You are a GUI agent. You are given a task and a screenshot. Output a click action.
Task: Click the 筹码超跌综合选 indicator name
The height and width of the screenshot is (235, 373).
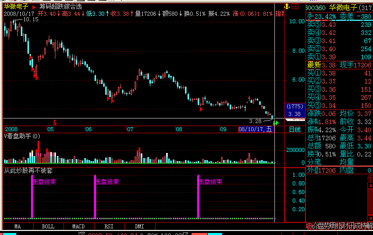point(60,7)
